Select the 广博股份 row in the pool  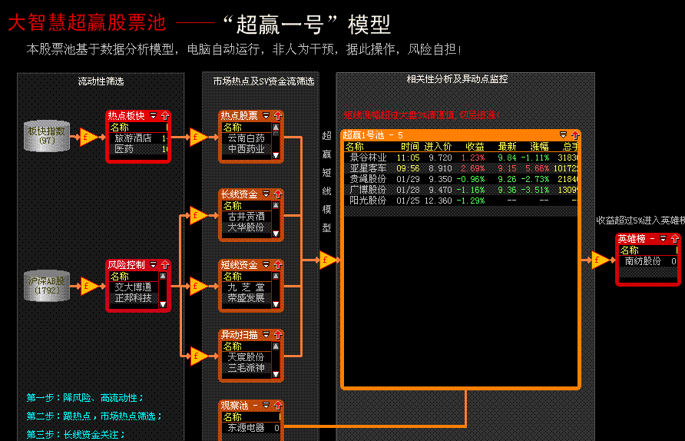[461, 190]
